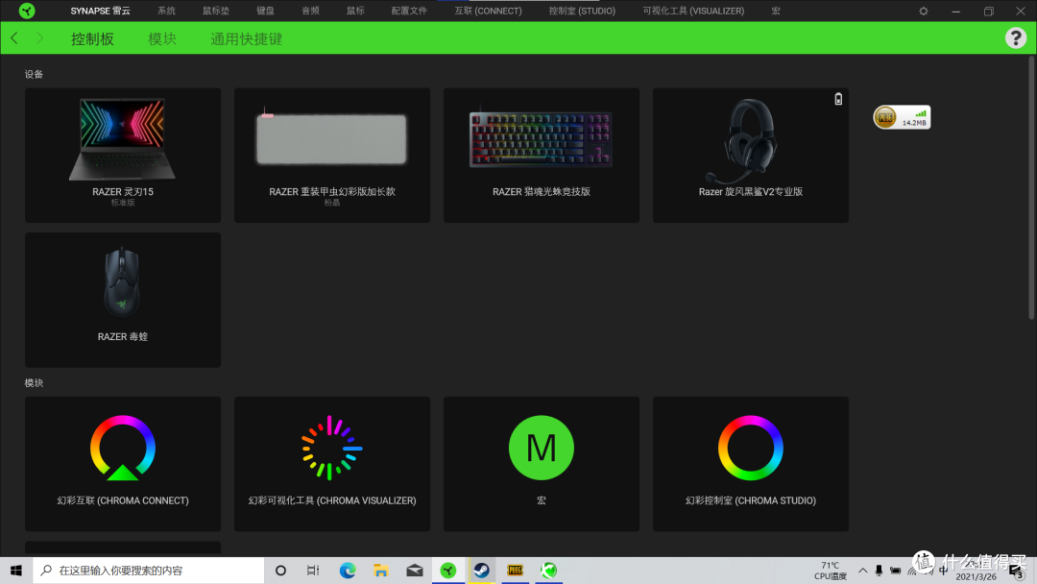Click the CPU温度 71℃ tray readout
Viewport: 1037px width, 584px height.
830,571
